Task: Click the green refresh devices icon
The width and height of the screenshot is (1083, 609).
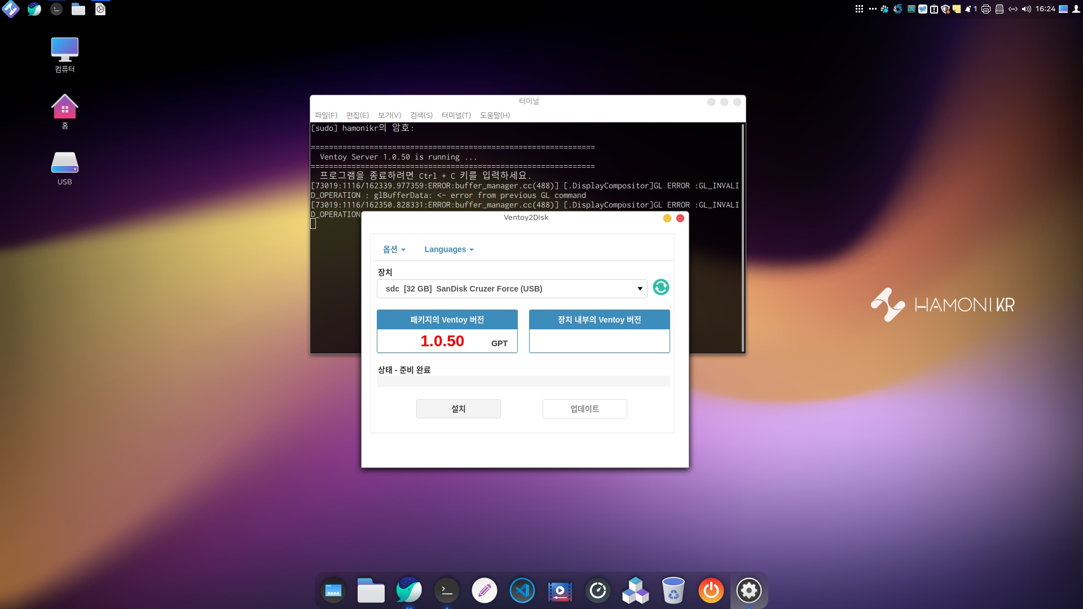Action: click(661, 288)
